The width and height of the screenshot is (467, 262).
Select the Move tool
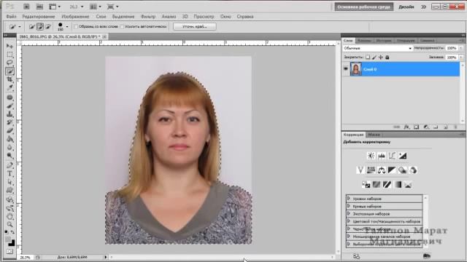pos(9,46)
